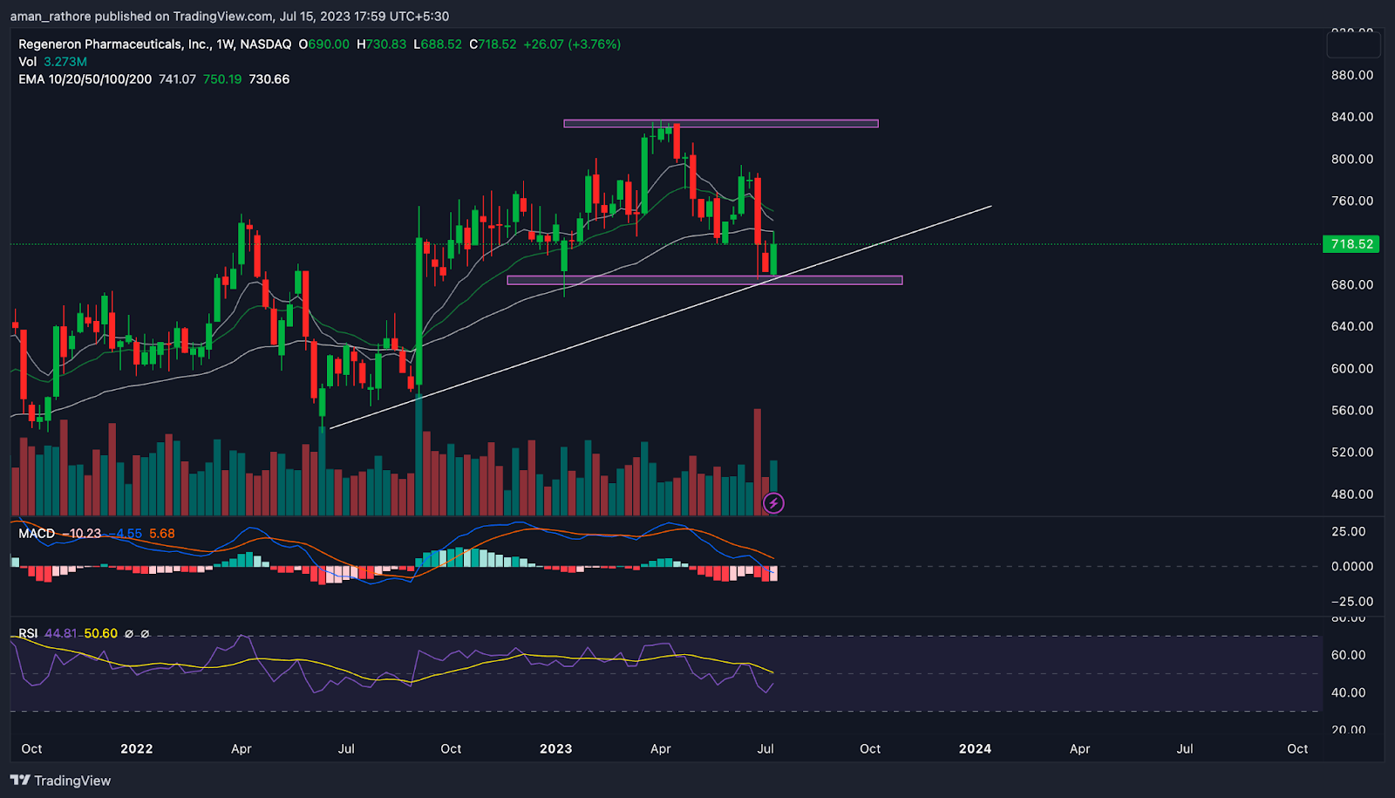Click the Vol 3.273M legend
Screen dimensions: 1395x798
[52, 62]
